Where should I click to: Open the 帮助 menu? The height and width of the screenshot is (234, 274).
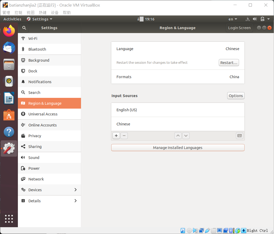[67, 13]
